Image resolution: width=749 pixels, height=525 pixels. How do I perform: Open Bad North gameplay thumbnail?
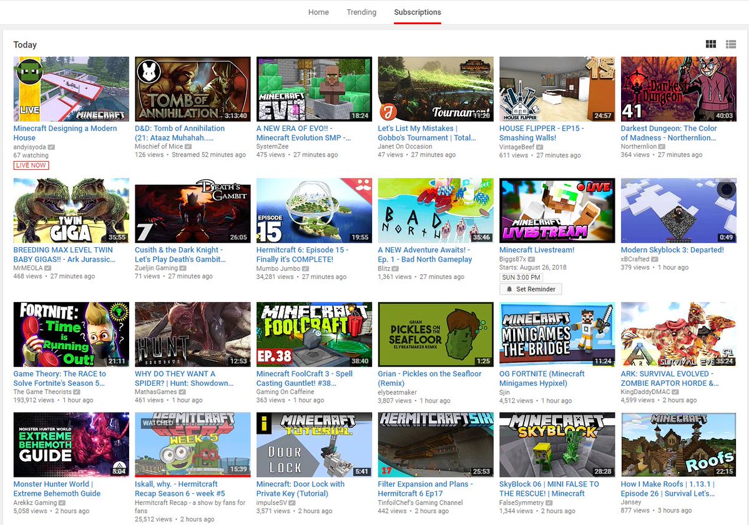[x=436, y=211]
